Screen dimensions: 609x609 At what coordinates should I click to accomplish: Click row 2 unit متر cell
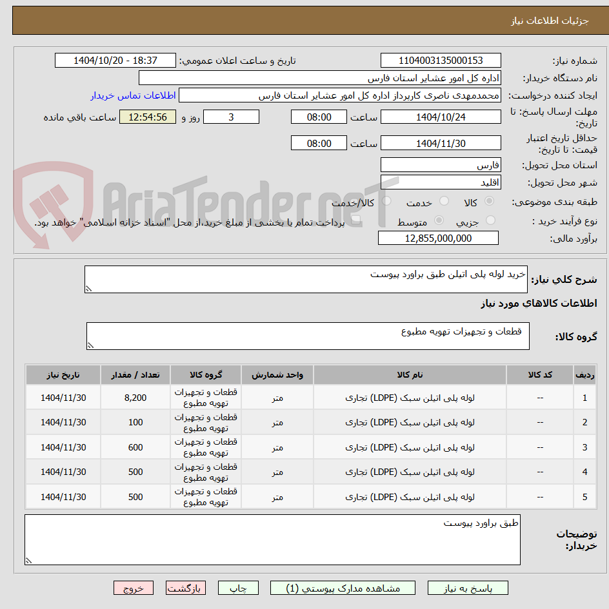tap(277, 422)
